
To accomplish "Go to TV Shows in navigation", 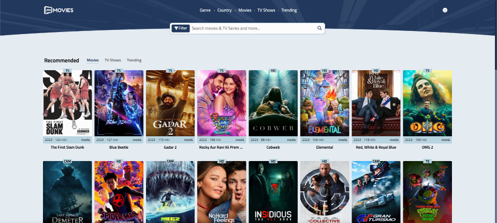I will (266, 10).
